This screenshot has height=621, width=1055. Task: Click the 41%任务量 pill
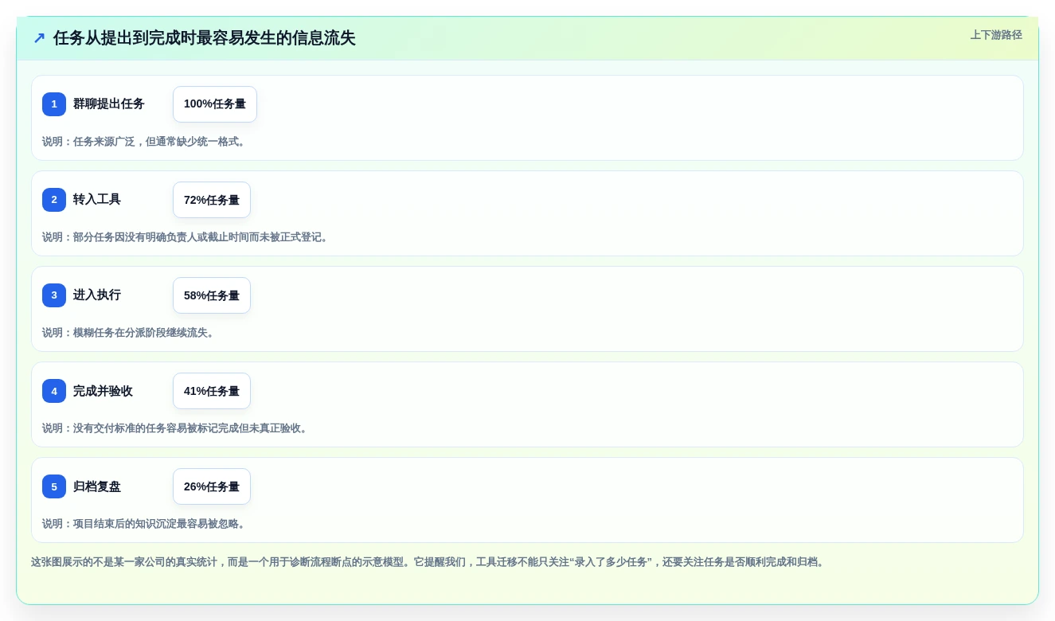coord(212,391)
